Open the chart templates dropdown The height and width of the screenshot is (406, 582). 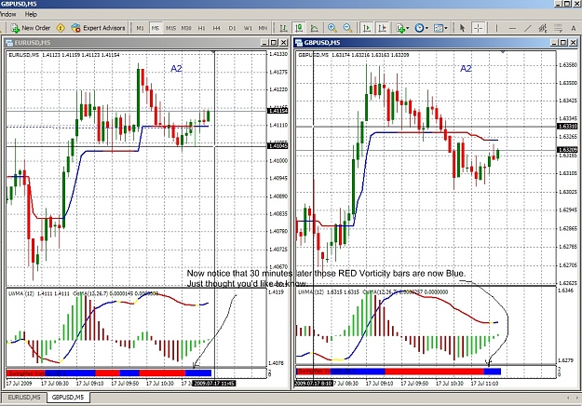(440, 28)
